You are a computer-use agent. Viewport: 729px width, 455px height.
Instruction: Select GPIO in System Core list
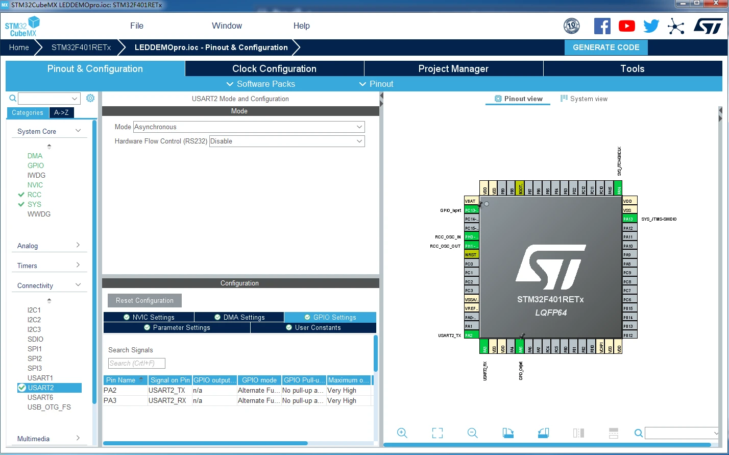click(36, 165)
